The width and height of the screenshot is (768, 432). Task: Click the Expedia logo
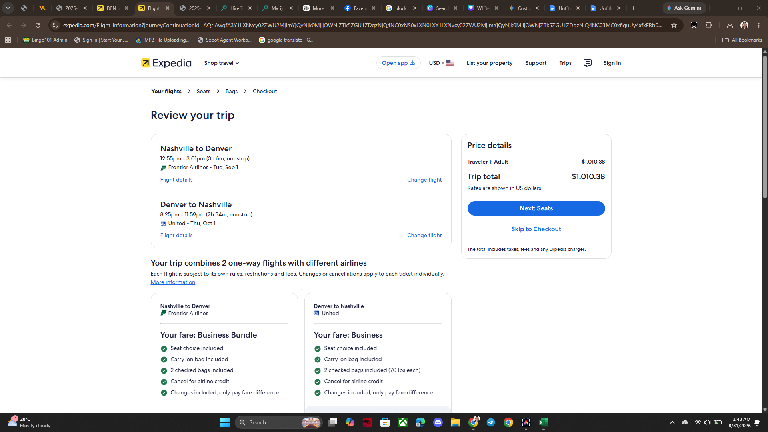coord(166,63)
